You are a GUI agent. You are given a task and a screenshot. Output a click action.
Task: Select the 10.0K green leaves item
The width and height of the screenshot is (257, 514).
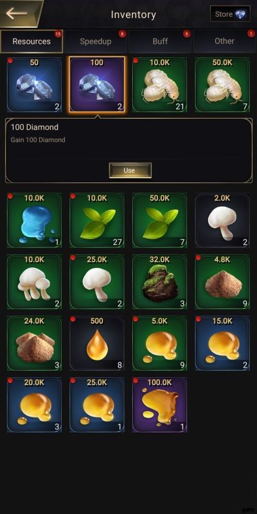click(97, 220)
